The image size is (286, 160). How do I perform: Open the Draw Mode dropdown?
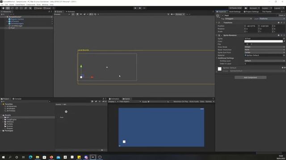click(x=265, y=47)
